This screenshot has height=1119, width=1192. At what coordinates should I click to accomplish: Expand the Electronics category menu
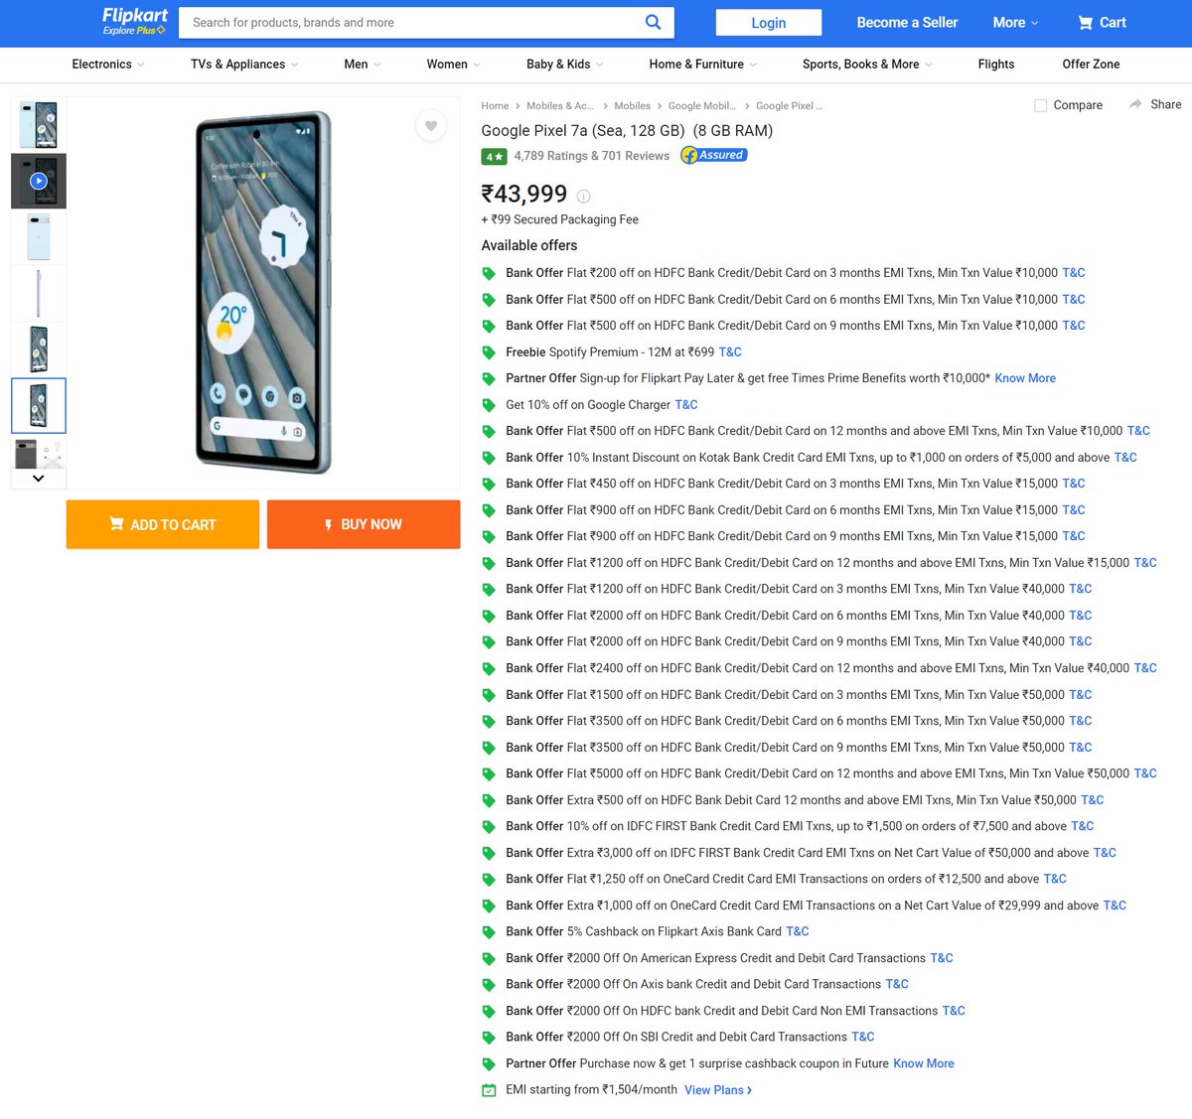click(108, 65)
